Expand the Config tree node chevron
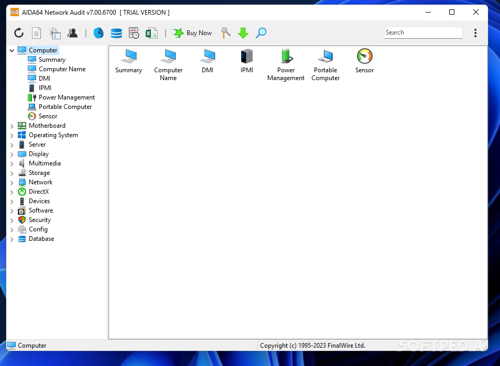The width and height of the screenshot is (500, 366). 12,230
